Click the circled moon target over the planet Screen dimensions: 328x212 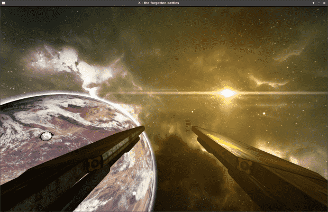47,136
